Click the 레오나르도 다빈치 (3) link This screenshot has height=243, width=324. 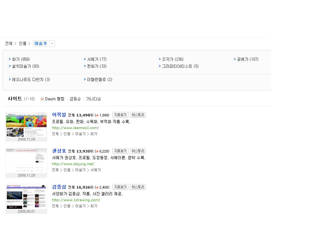(x=31, y=80)
